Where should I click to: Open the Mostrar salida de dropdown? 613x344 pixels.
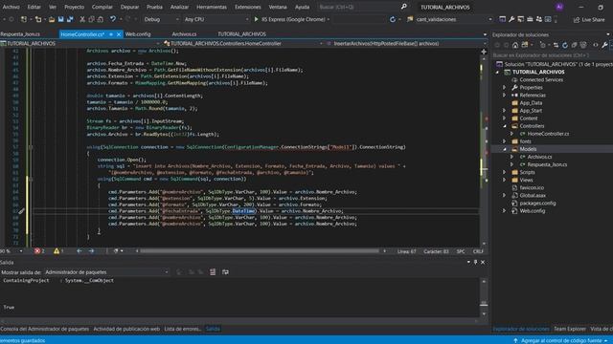tap(106, 272)
